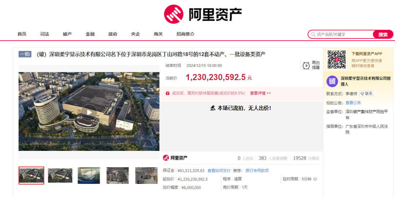Click the 19528 次围观 count
The height and width of the screenshot is (197, 395).
[306, 159]
